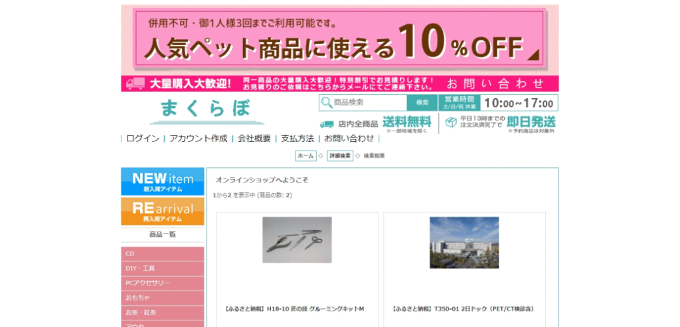Select the DIY・工具 category

click(x=163, y=269)
